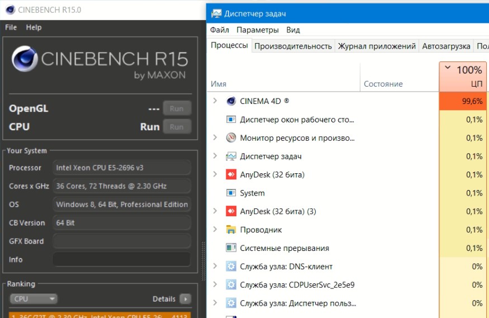The width and height of the screenshot is (489, 318).
Task: Click the CDPUserSvc_2e5e9 service gear icon
Action: (x=231, y=285)
